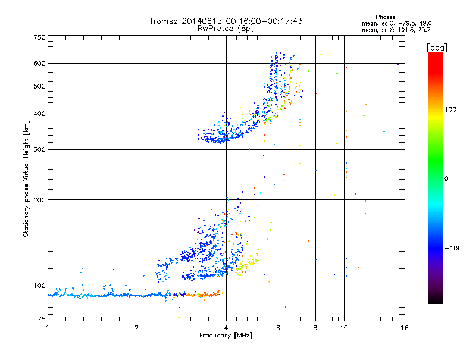Click the '750' y-axis label

click(x=39, y=37)
